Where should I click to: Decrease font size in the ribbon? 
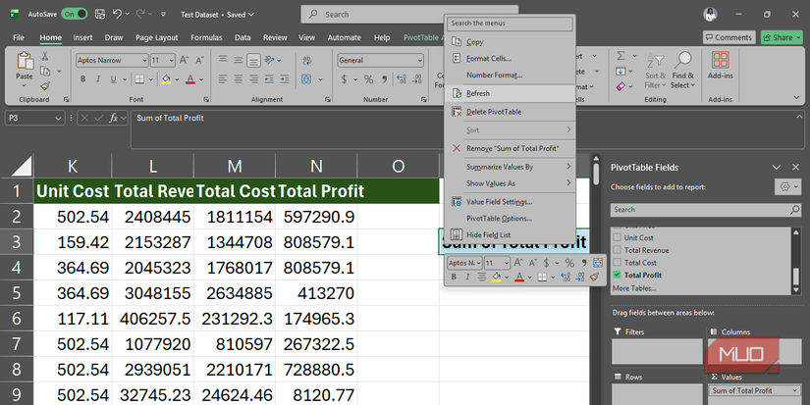199,61
